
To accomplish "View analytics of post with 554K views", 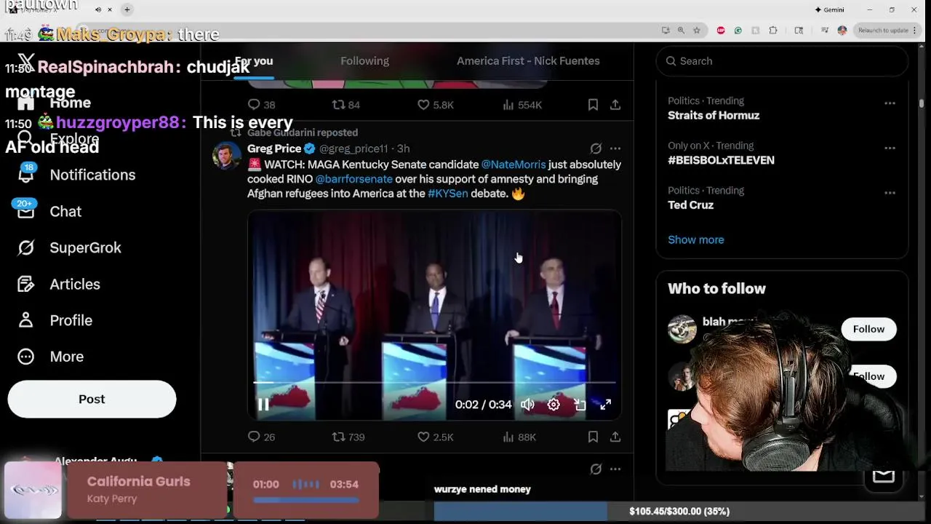I will pos(522,105).
